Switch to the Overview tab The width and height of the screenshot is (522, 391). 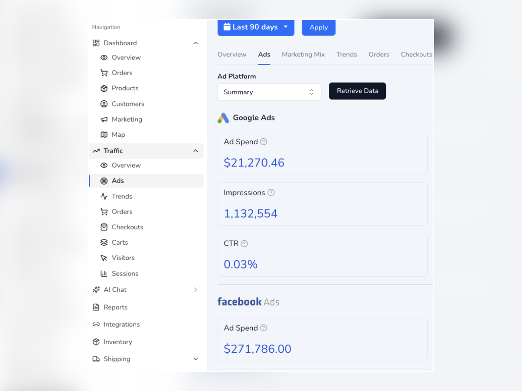(x=232, y=54)
